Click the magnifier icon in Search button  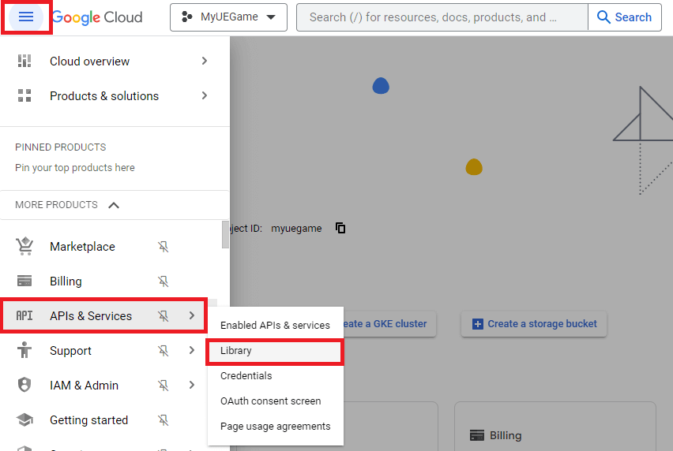[x=603, y=17]
